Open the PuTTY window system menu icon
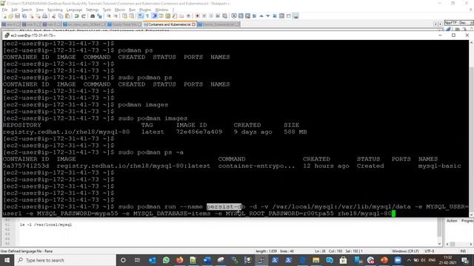This screenshot has width=474, height=266. [x=7, y=35]
